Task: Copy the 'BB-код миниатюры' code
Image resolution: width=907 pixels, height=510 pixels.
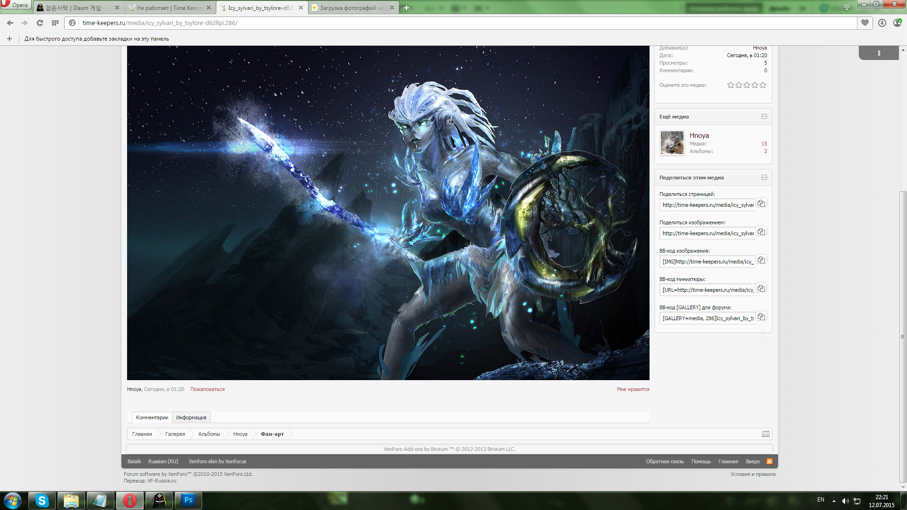Action: coord(761,289)
